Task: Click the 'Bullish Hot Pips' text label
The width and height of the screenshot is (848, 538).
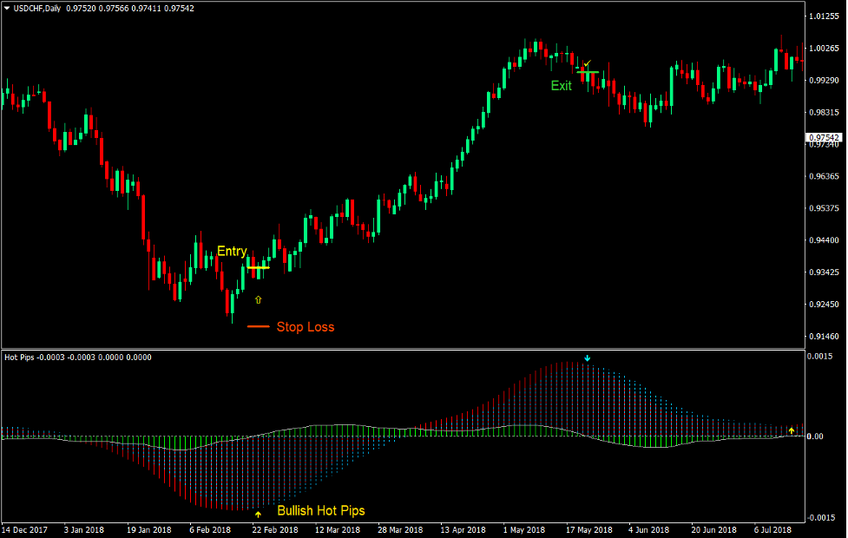Action: coord(320,511)
